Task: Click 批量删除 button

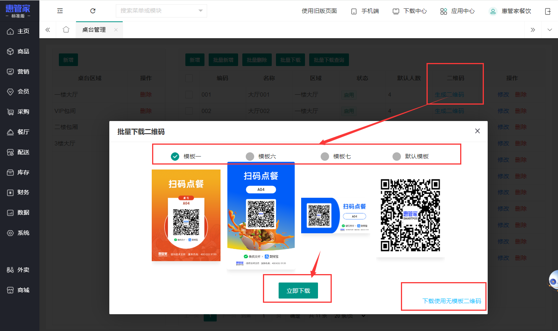Action: 257,60
